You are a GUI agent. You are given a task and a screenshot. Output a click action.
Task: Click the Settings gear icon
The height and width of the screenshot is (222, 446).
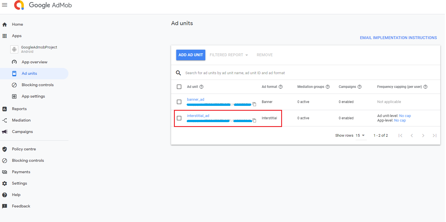tap(5, 183)
